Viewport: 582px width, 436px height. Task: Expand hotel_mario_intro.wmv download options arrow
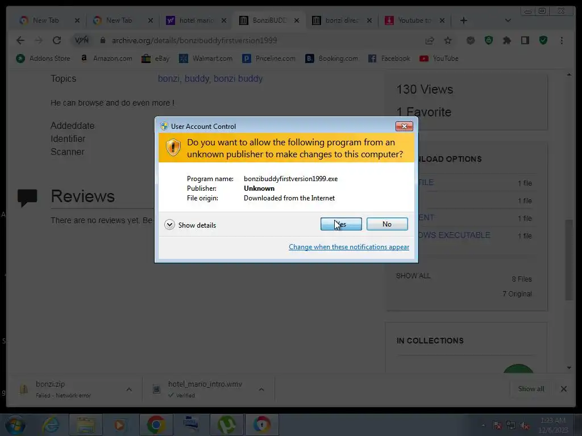pyautogui.click(x=261, y=389)
